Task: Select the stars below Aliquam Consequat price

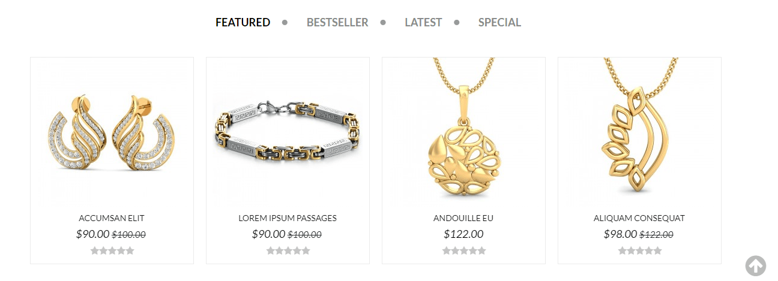Action: [x=640, y=250]
